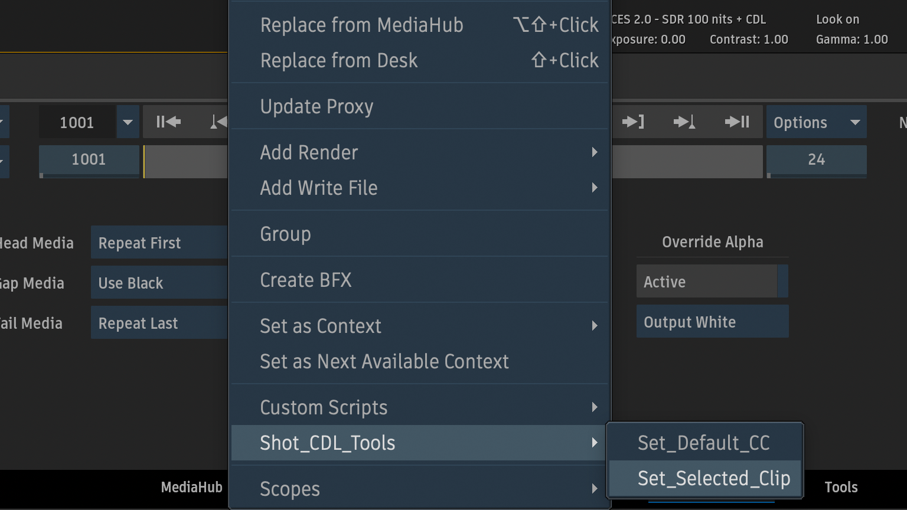Change the Repeat First head media setting
Screen dimensions: 907x510
pyautogui.click(x=158, y=243)
